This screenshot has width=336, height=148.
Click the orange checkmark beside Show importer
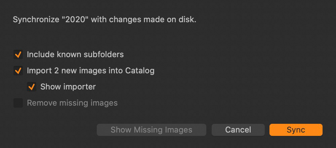[32, 87]
